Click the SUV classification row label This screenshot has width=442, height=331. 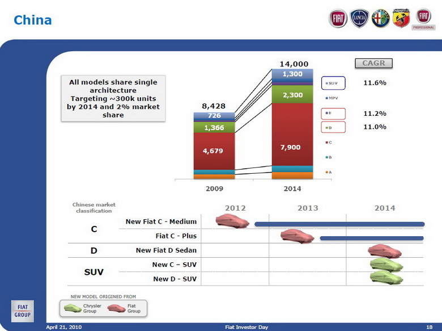pyautogui.click(x=94, y=272)
